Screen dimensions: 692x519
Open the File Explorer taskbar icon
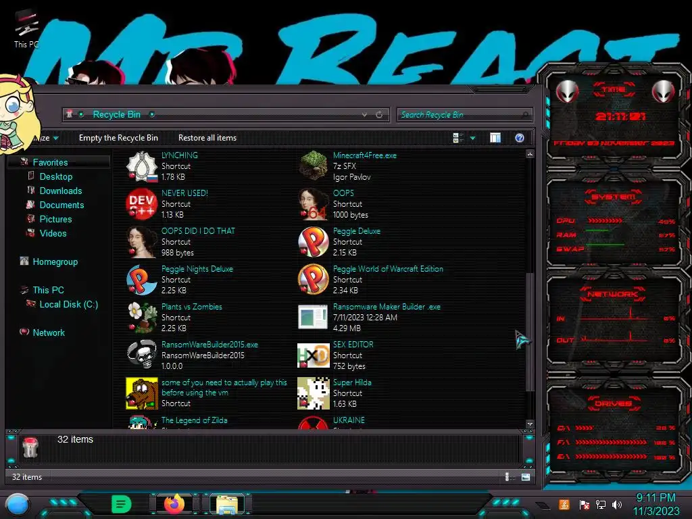coord(227,504)
